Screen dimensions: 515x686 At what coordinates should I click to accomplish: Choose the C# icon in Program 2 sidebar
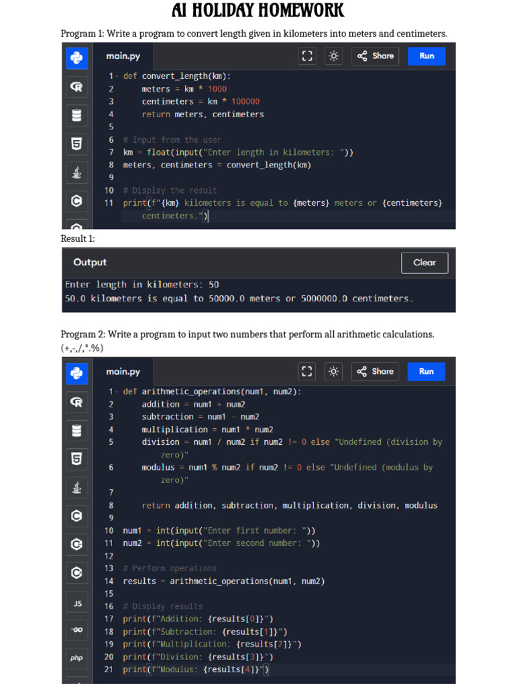point(76,573)
